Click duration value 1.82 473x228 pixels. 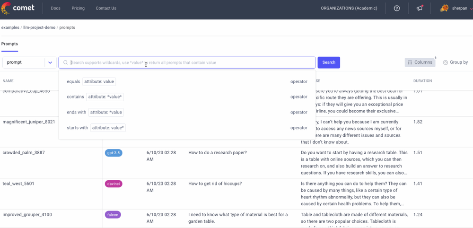tap(418, 122)
